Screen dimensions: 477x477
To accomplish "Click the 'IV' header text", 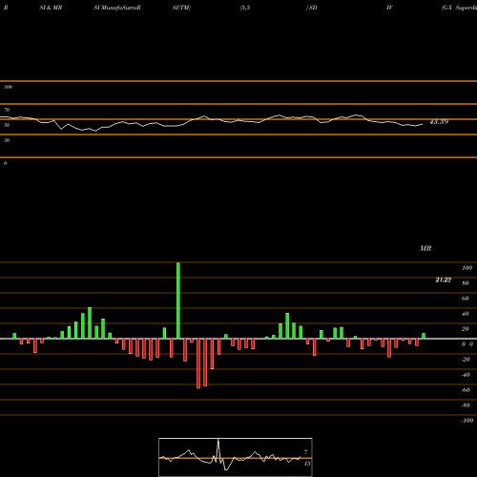I will point(389,8).
